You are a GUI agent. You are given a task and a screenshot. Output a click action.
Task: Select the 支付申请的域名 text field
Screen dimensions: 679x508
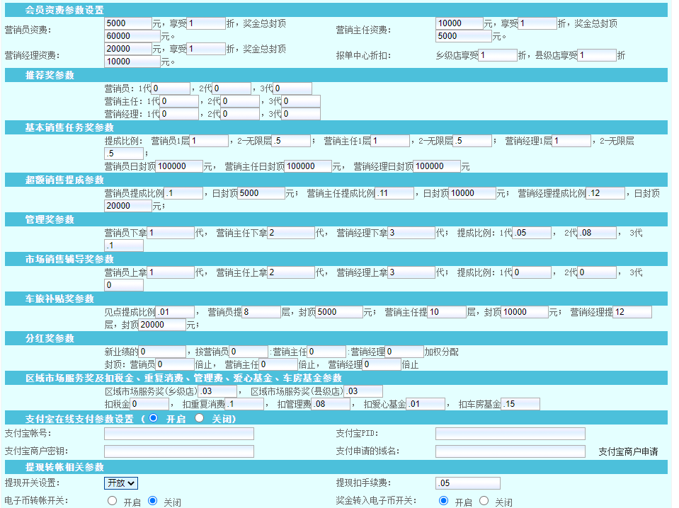coord(510,451)
